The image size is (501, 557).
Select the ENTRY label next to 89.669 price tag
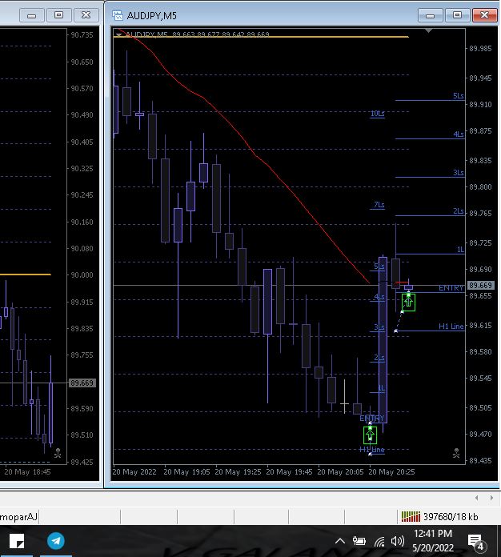pos(451,288)
